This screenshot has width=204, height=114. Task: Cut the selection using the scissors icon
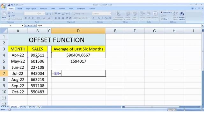point(11,12)
